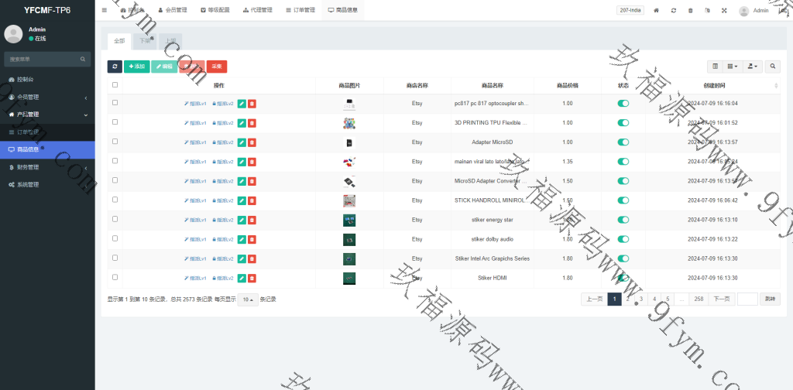Check the select-all checkbox in the table header
This screenshot has height=390, width=793.
[x=115, y=85]
